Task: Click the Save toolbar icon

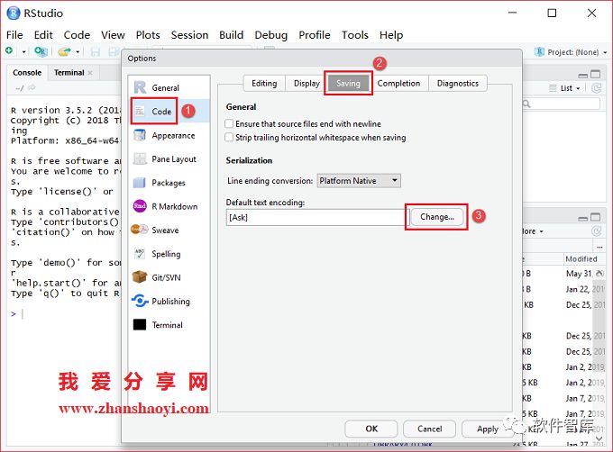Action: pyautogui.click(x=95, y=51)
